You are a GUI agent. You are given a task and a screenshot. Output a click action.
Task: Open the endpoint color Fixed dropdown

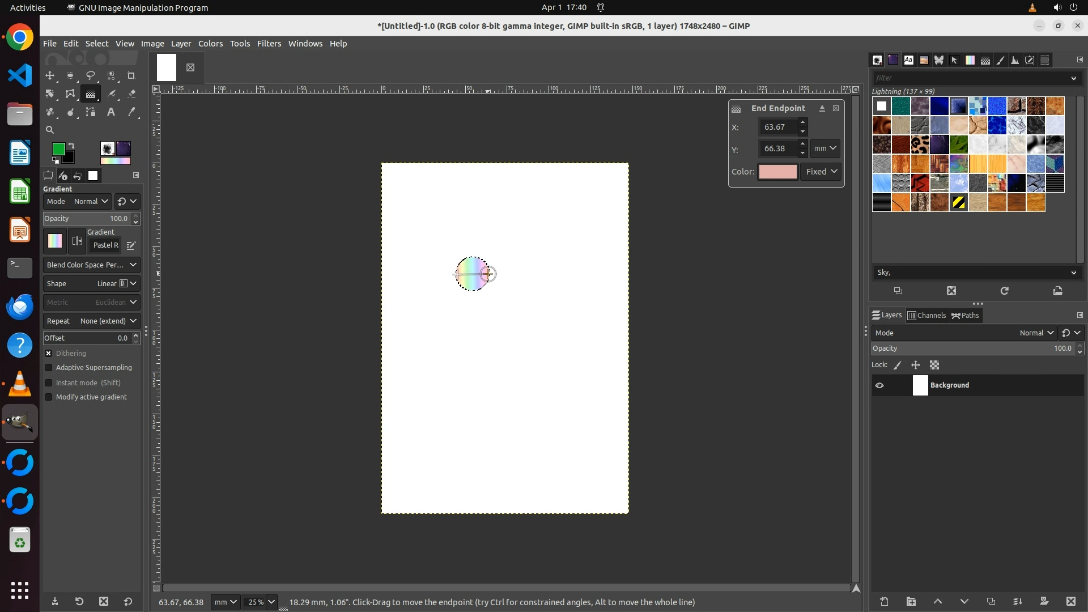[821, 172]
